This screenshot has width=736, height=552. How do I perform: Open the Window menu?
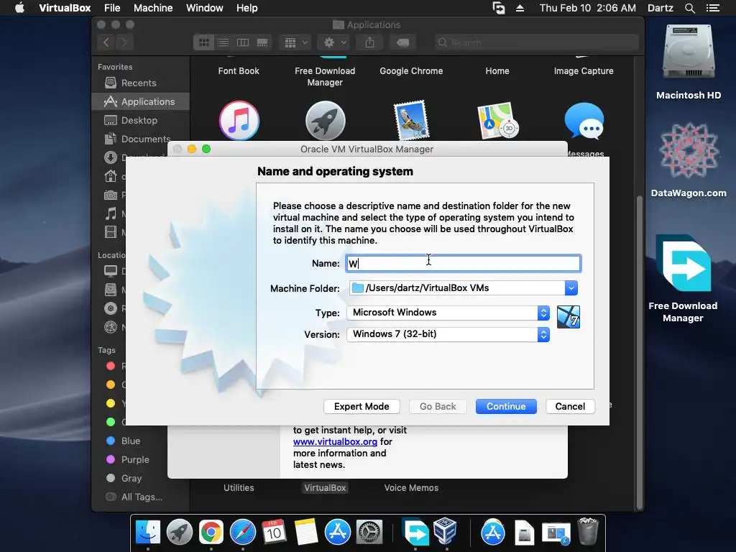[205, 8]
